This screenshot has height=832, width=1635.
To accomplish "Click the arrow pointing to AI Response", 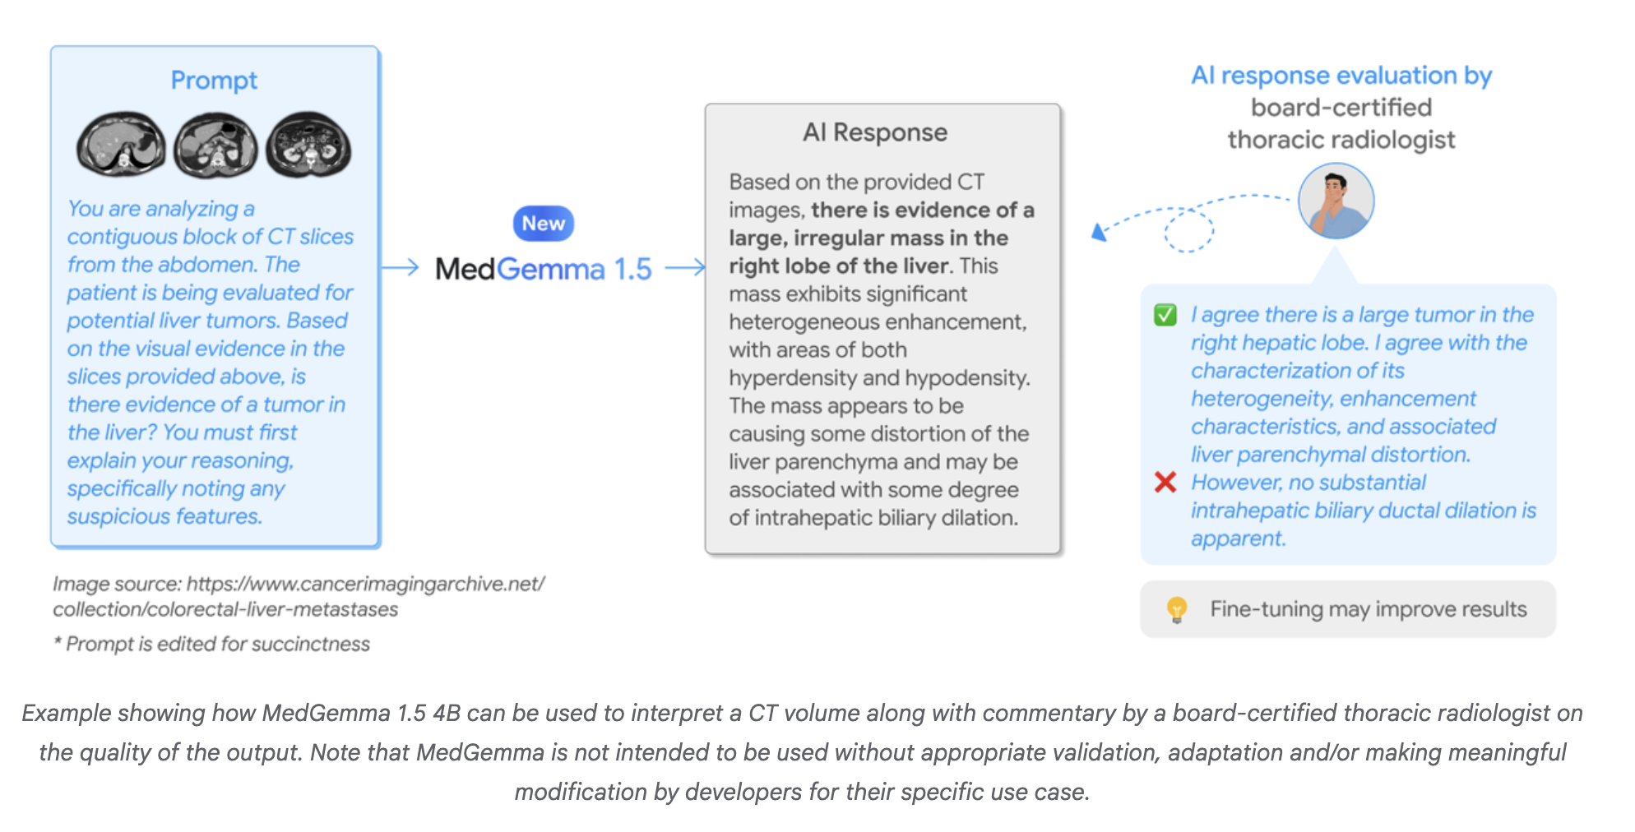I will pyautogui.click(x=685, y=267).
